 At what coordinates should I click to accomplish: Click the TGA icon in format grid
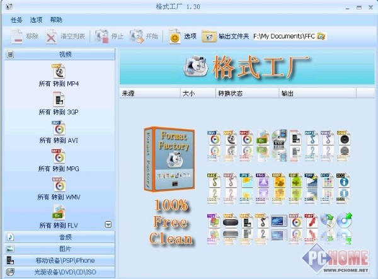pos(214,220)
